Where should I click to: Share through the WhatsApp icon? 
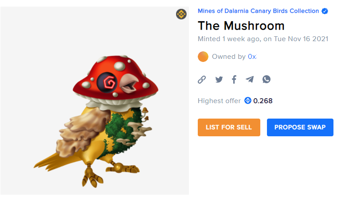(x=267, y=79)
